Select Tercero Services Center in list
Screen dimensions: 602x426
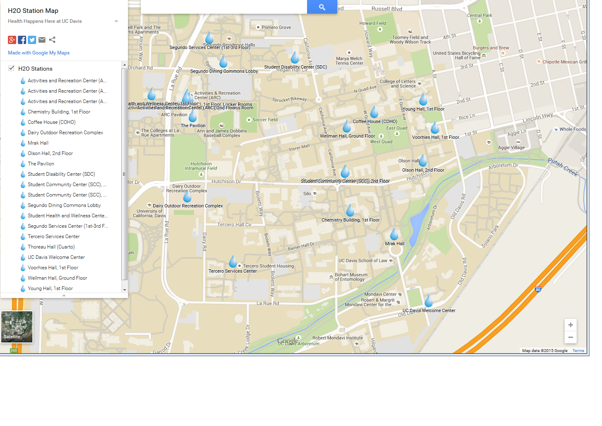tap(54, 236)
